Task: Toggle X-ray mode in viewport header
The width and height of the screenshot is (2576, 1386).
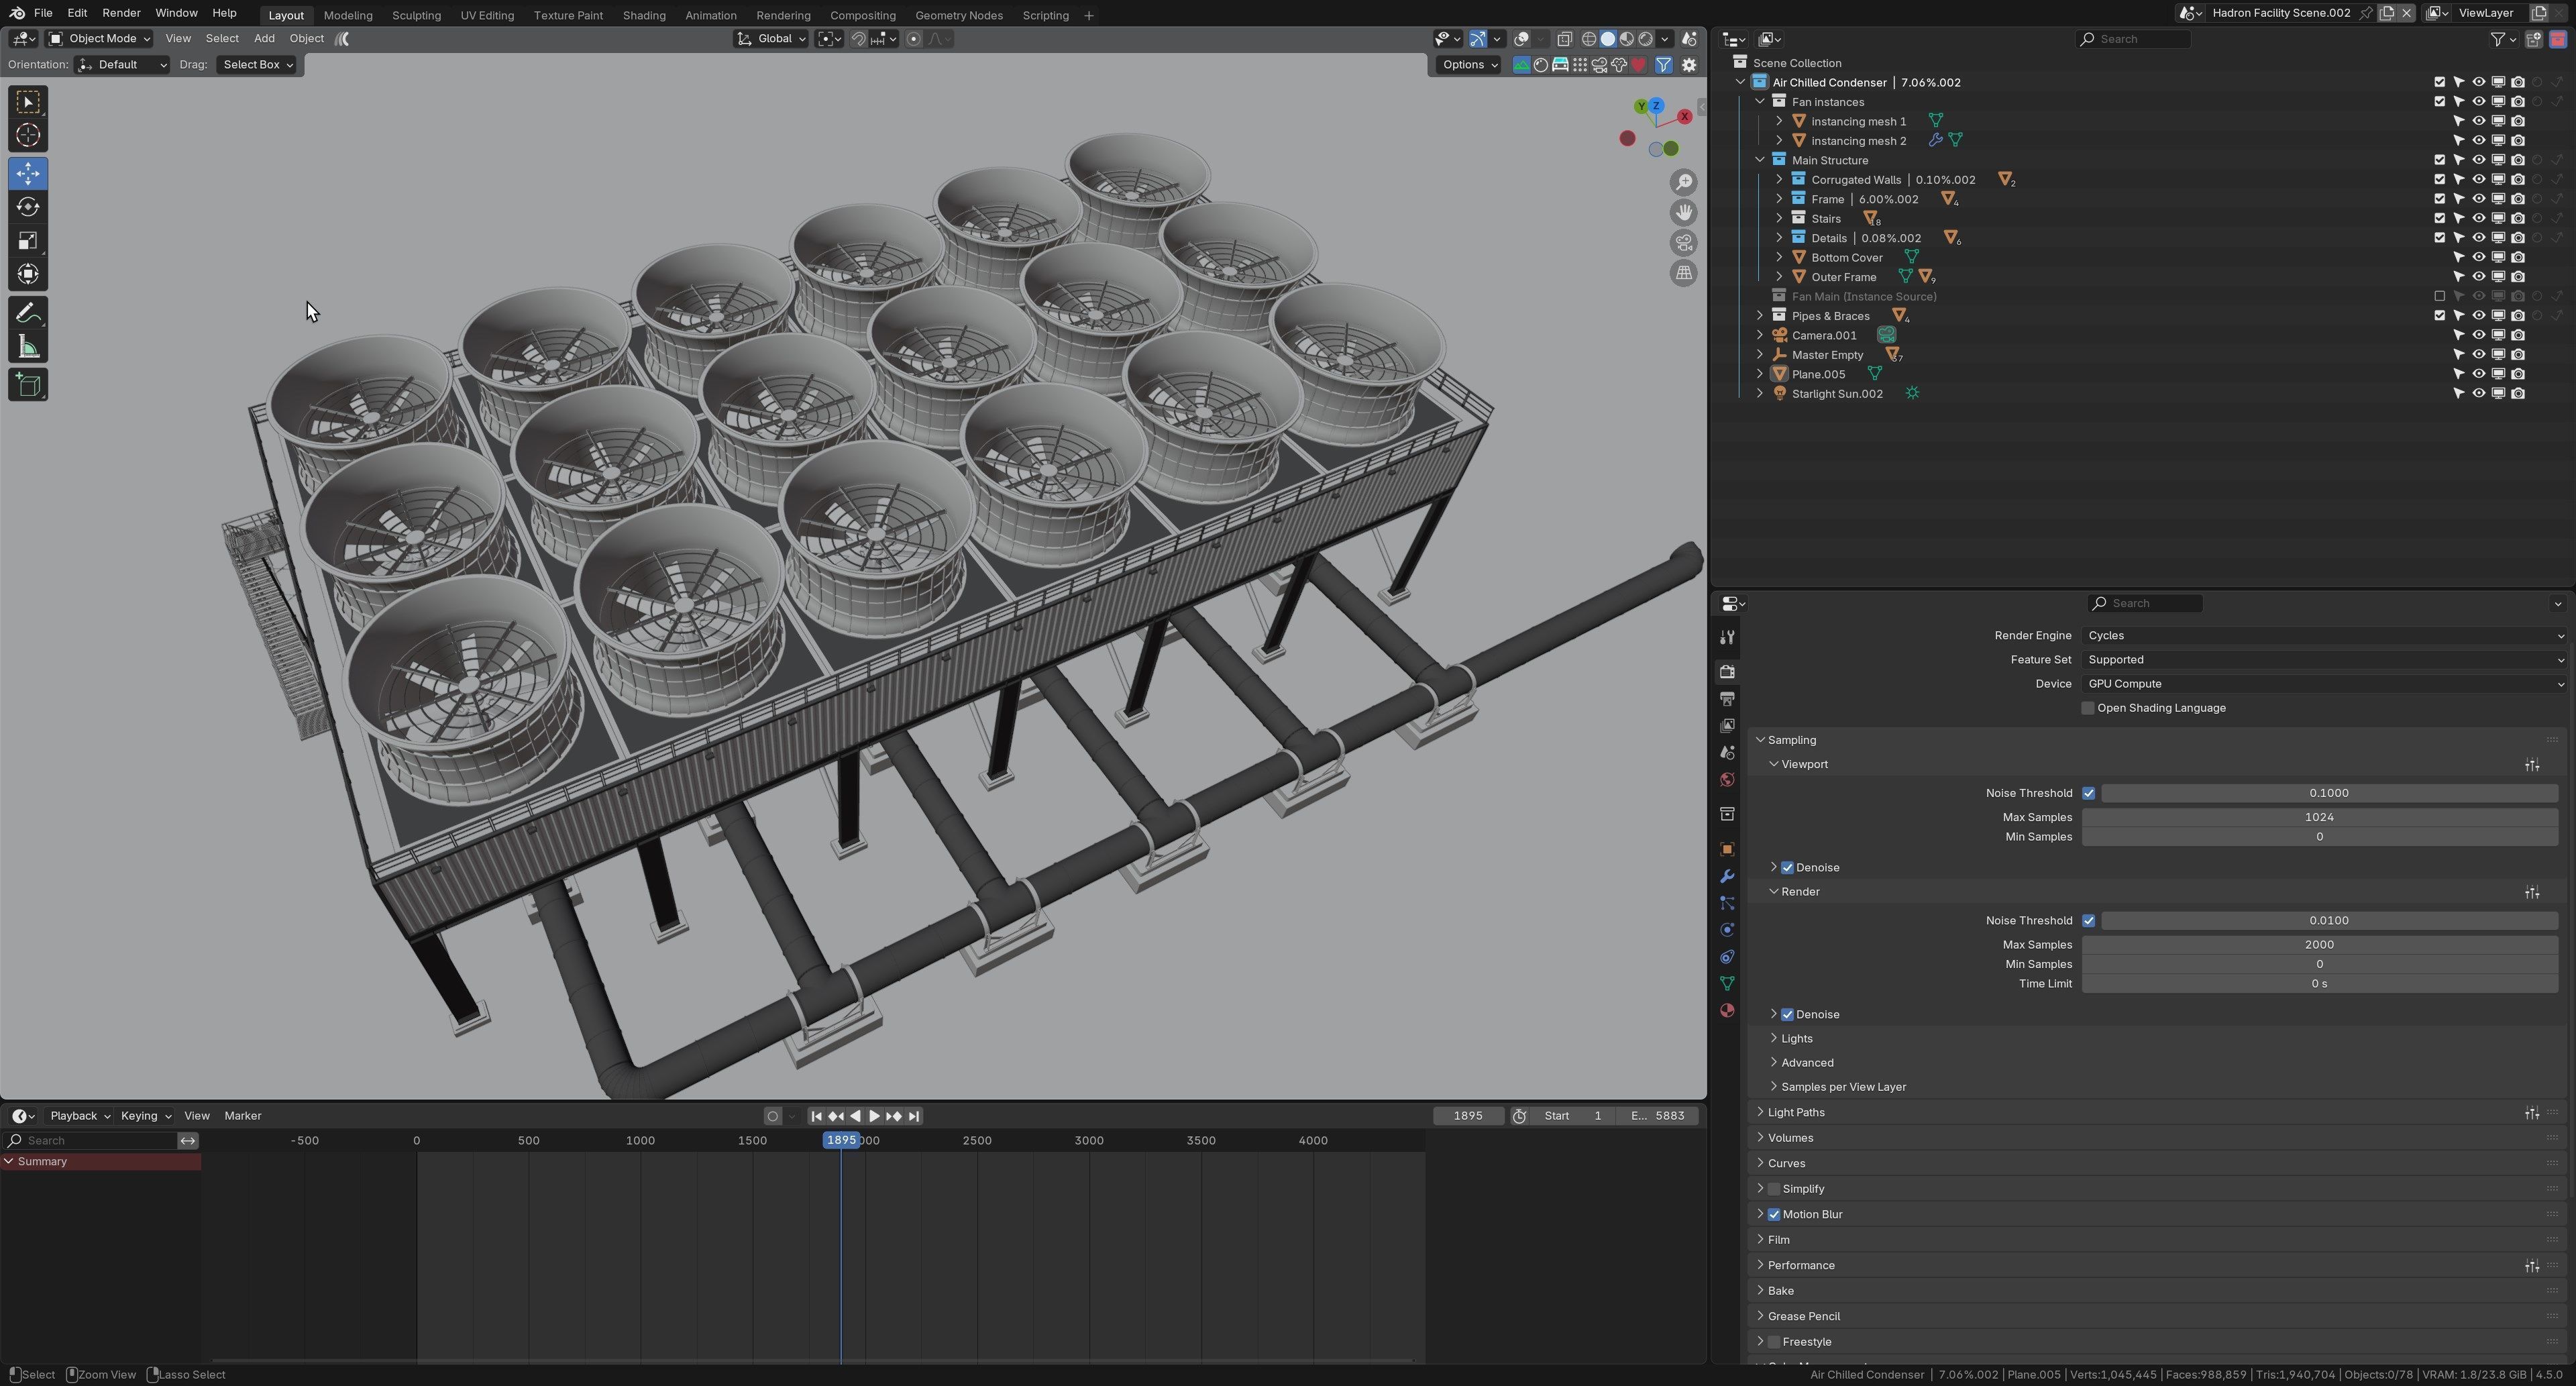Action: click(x=1564, y=39)
